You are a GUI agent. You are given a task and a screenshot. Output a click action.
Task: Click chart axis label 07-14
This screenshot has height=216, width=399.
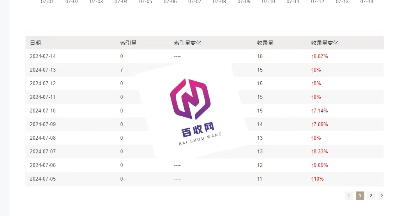point(367,2)
